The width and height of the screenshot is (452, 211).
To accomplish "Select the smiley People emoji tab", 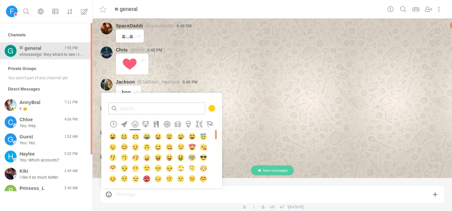I will pos(135,124).
